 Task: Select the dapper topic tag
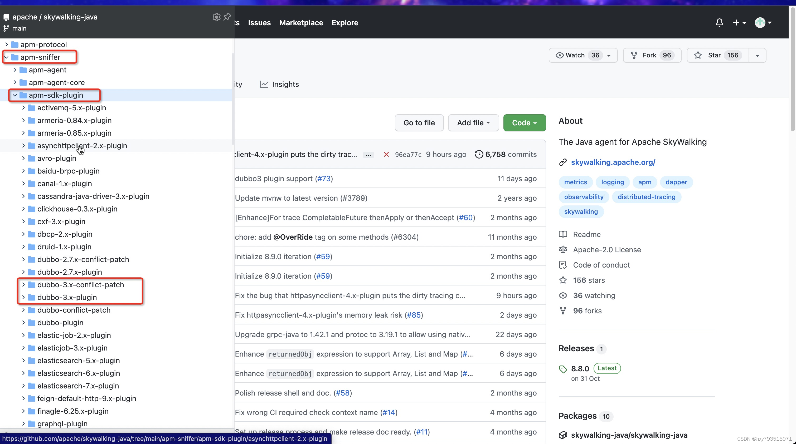(x=676, y=182)
